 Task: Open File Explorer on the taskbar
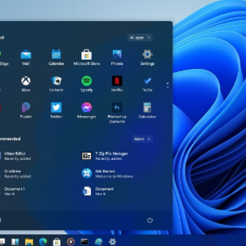point(29,241)
